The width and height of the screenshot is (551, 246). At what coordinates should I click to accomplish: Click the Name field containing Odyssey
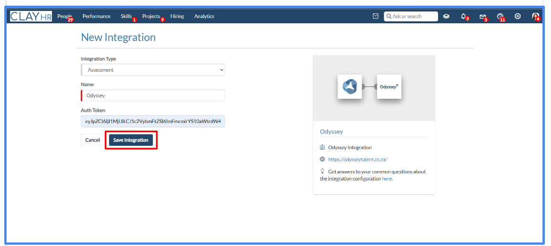pyautogui.click(x=153, y=95)
